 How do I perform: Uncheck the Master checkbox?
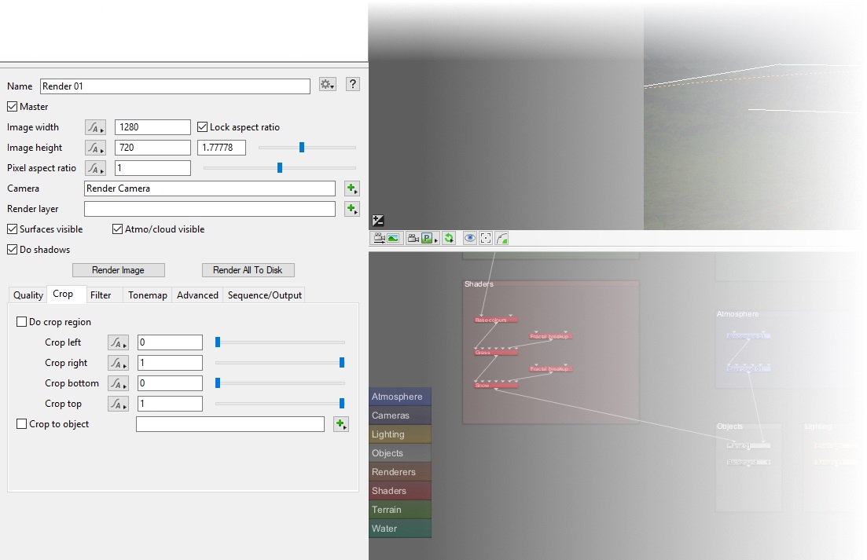click(x=12, y=107)
